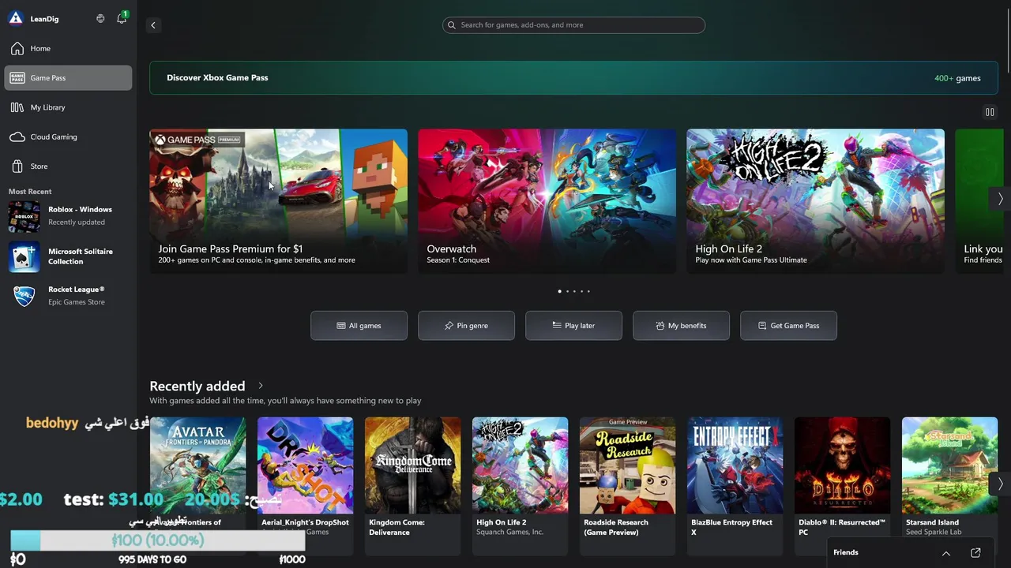Open Join Game Pass Premium for $1 card
The height and width of the screenshot is (568, 1011).
point(279,201)
